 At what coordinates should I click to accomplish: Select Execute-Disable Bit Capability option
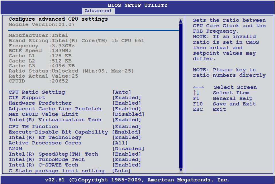coord(58,132)
